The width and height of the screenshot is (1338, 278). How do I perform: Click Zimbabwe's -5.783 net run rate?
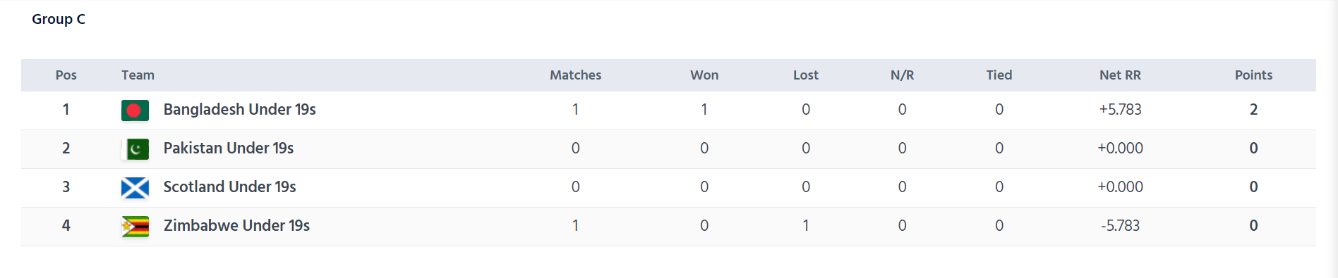point(1120,226)
